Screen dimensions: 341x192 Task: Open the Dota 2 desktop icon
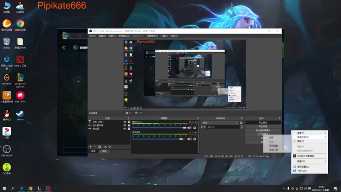[x=20, y=61]
